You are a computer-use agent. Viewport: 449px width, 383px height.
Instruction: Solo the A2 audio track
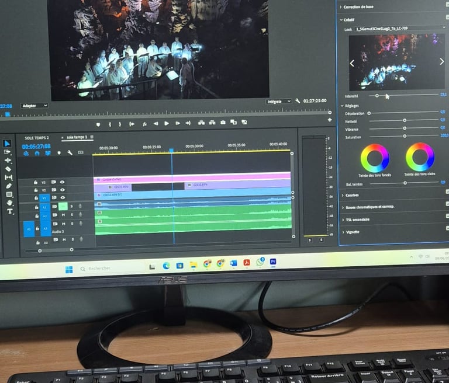coord(72,214)
